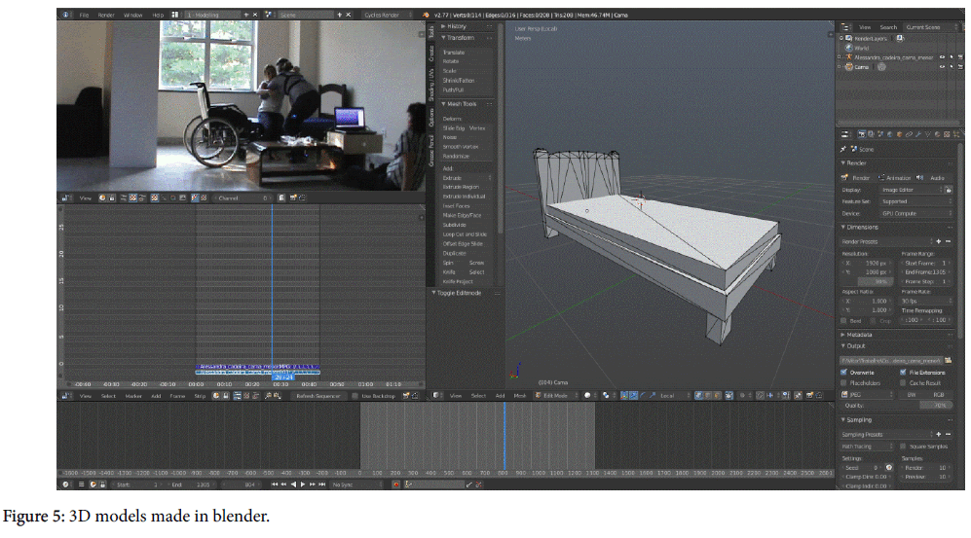971x538 pixels.
Task: Enable the Placeholders checkbox
Action: 844,382
